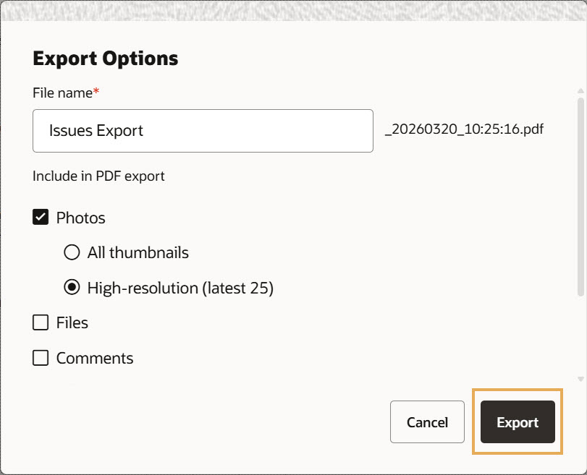
Task: Click the "Export Options" dialog title
Action: click(106, 59)
